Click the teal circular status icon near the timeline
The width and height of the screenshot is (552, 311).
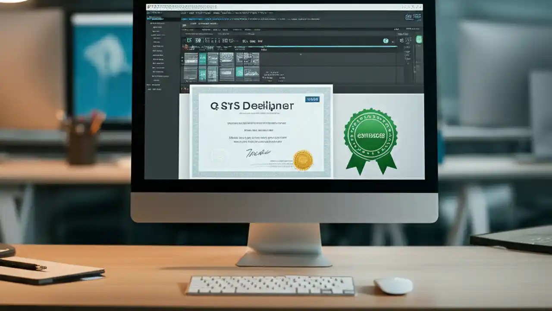click(x=385, y=41)
